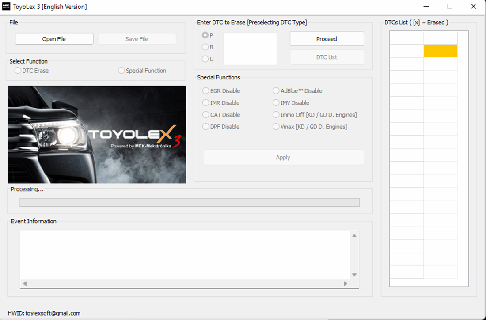Enable the EGR Disable option
Screen dimensions: 486x320
tap(206, 91)
